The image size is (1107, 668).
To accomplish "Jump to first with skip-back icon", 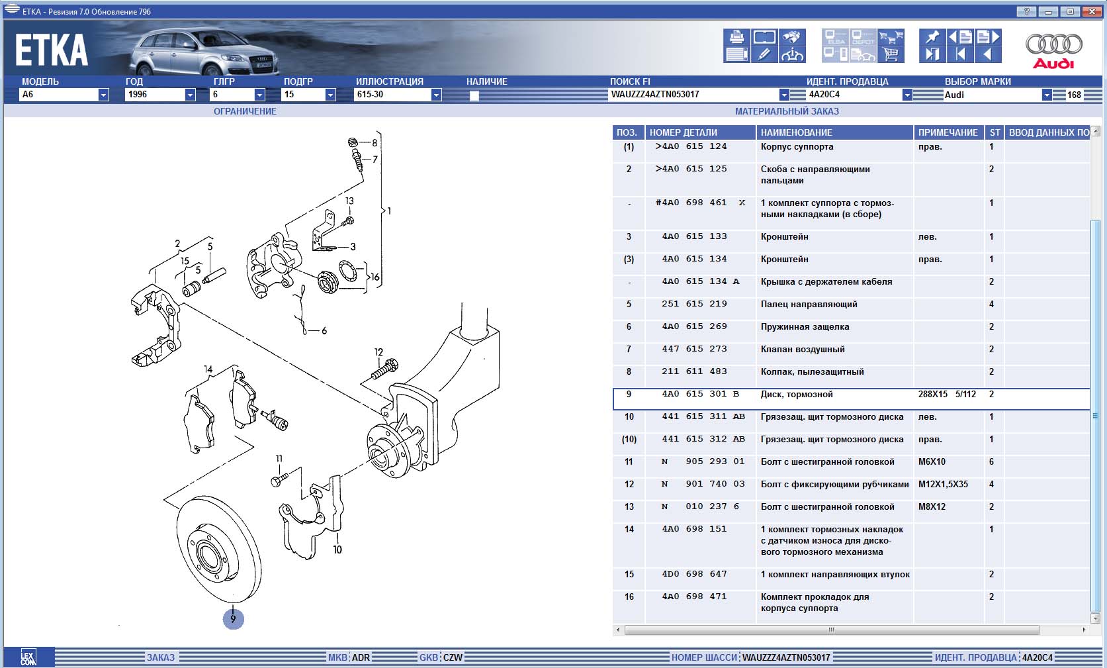I will click(960, 54).
